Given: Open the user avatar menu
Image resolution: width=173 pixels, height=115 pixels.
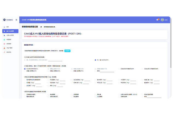Looking at the screenshot, I should (162, 20).
